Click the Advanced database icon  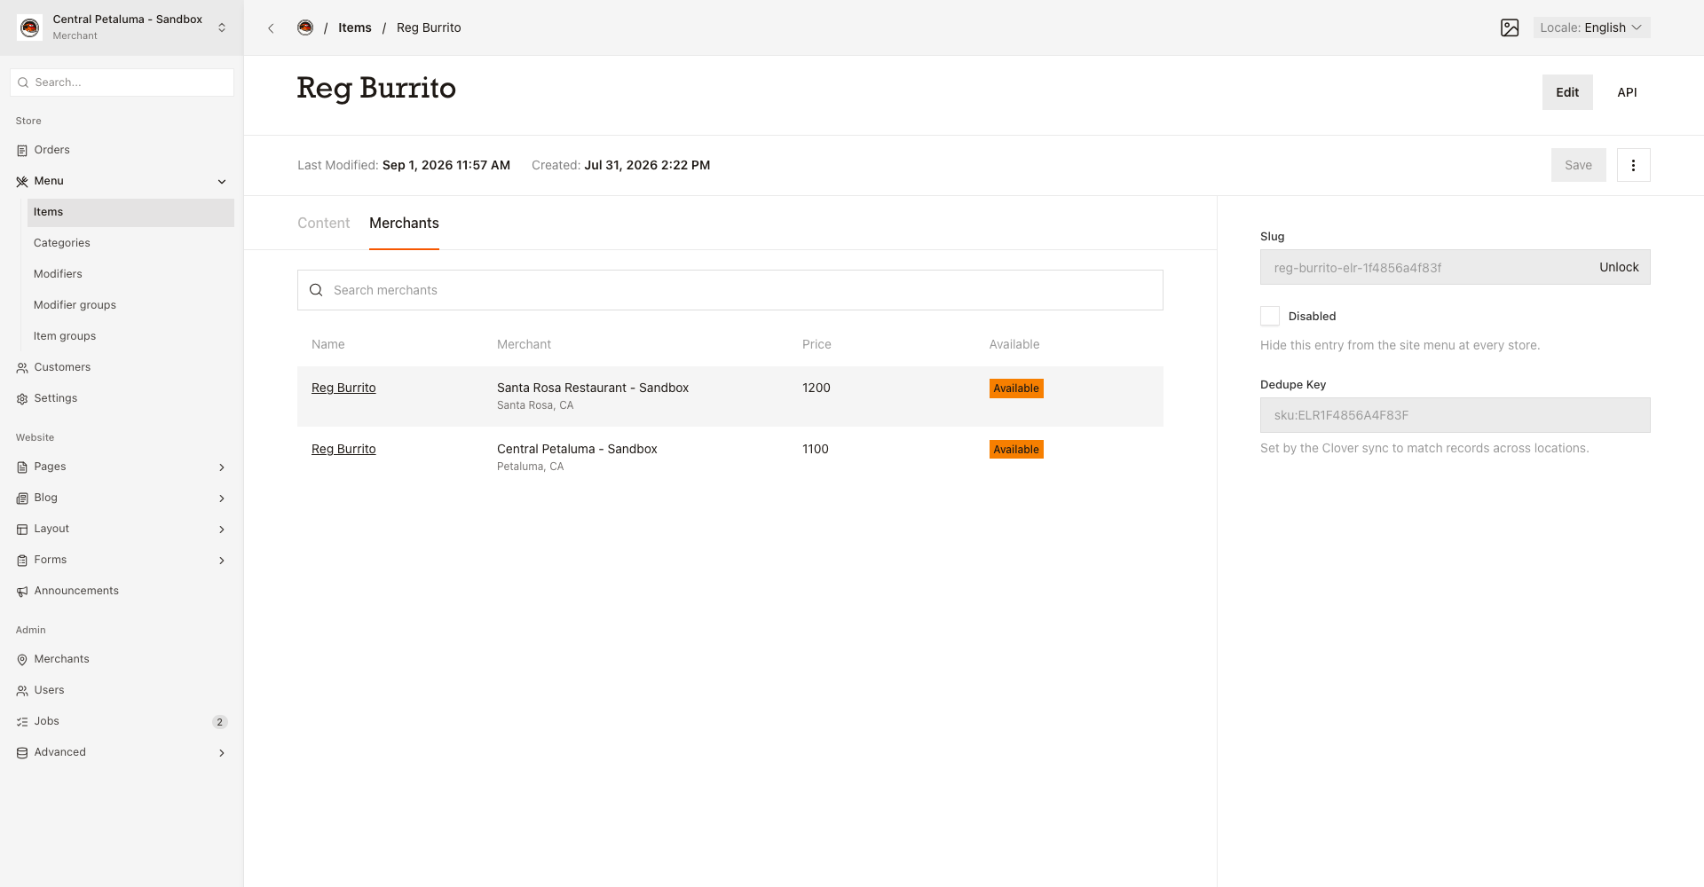point(22,753)
